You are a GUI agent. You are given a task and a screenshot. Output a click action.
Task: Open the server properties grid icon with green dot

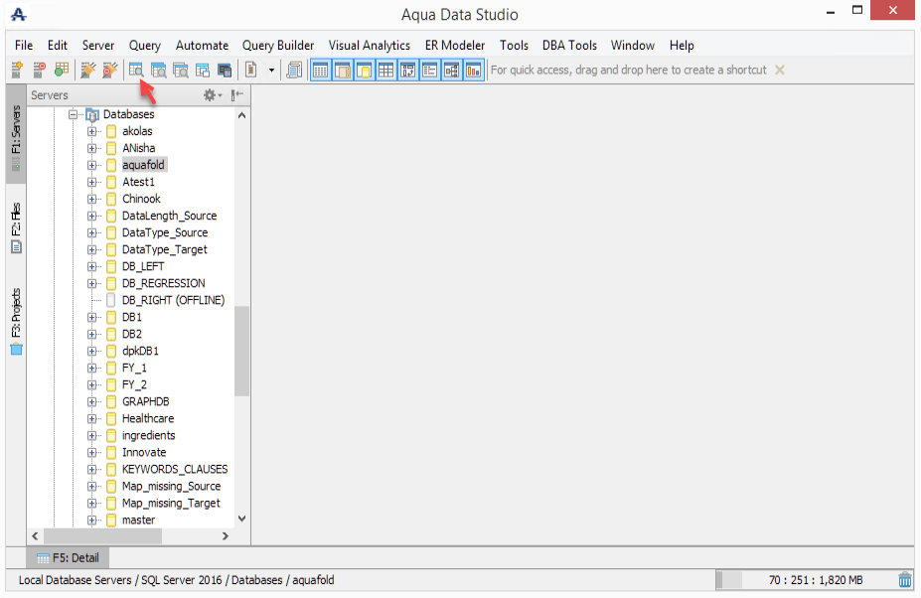point(61,70)
